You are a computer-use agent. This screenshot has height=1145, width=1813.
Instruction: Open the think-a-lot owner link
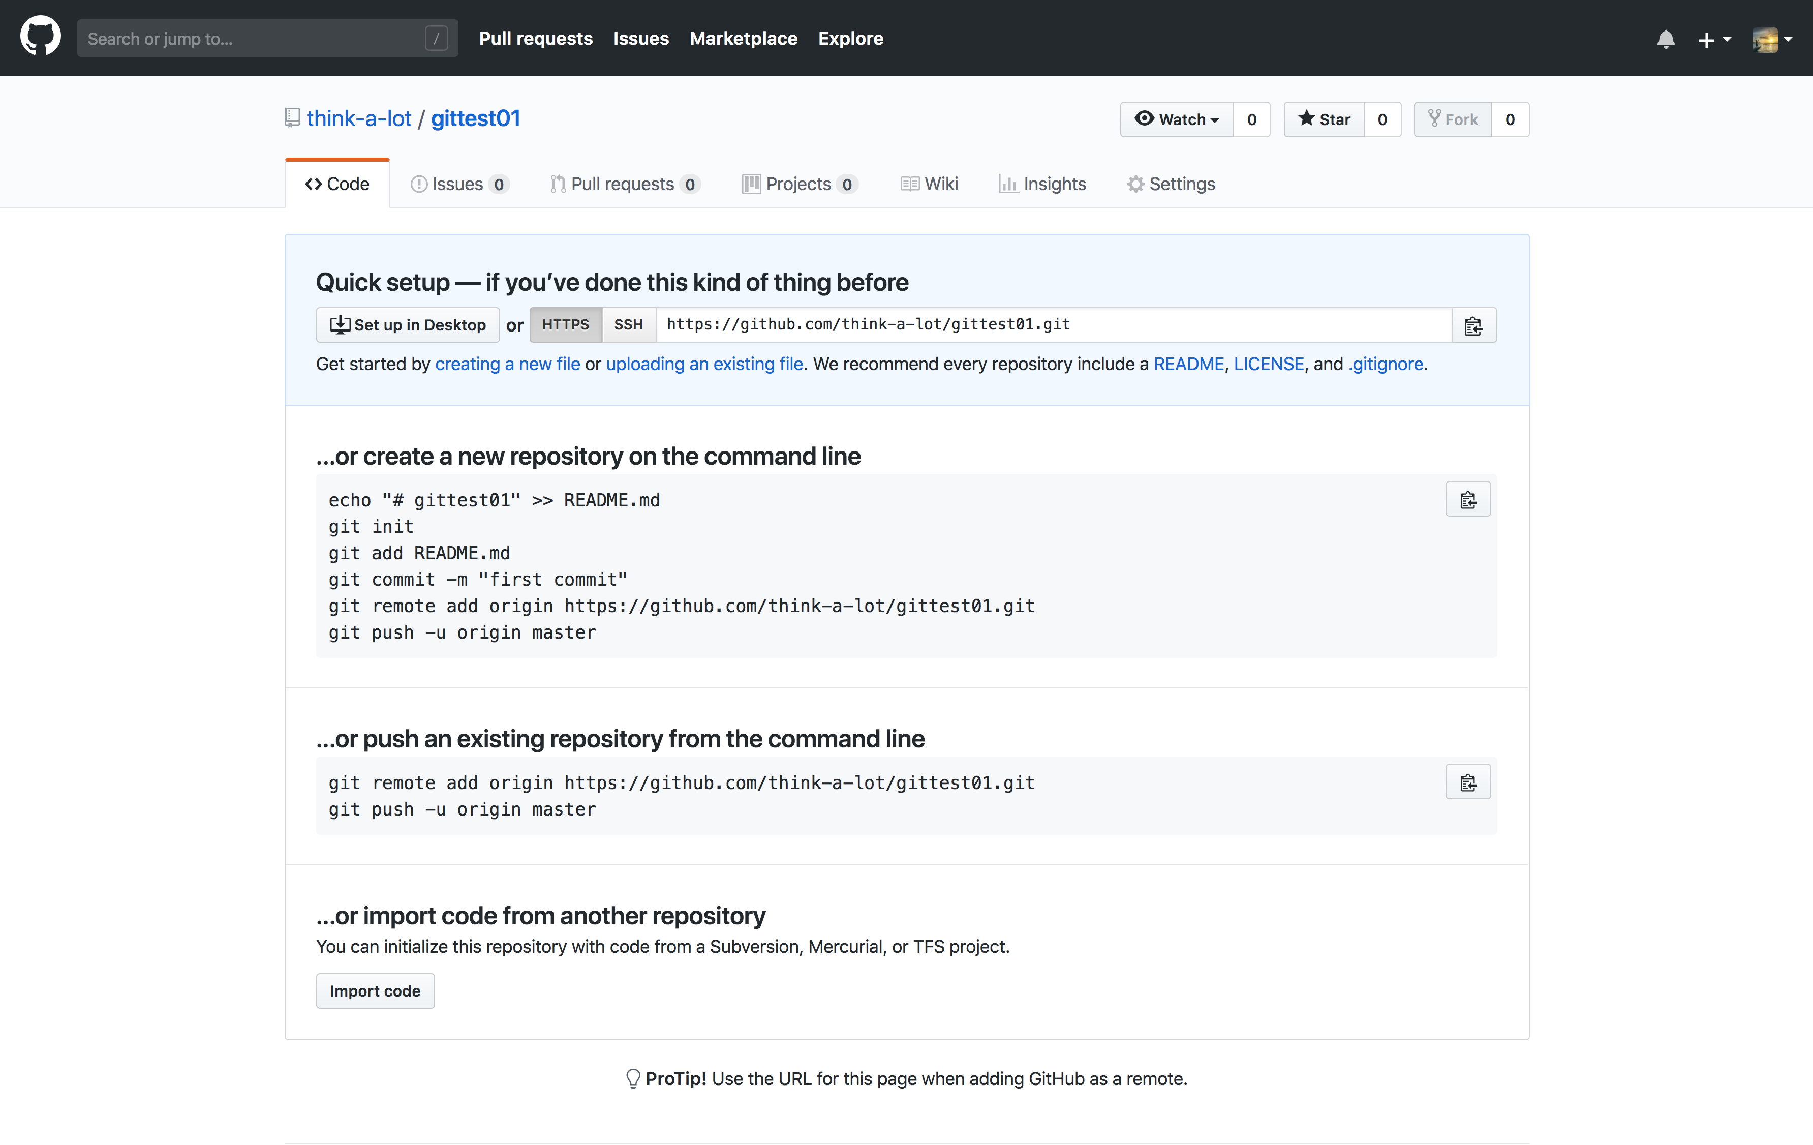(x=358, y=118)
